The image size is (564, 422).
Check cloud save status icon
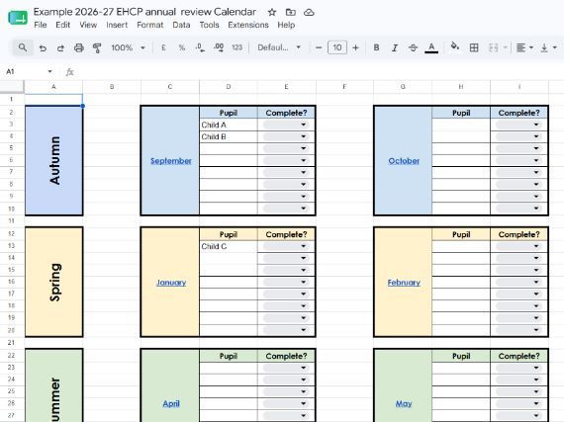309,13
